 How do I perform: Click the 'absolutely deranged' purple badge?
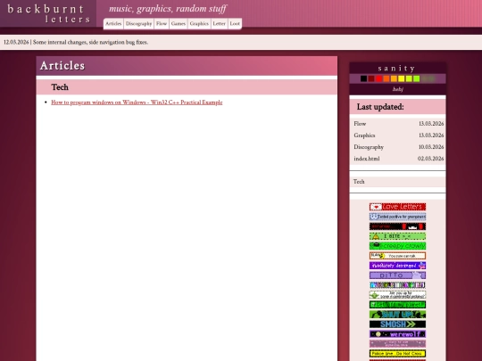397,266
